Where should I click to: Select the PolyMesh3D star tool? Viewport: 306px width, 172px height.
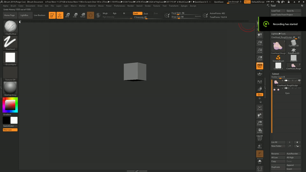coord(293,51)
